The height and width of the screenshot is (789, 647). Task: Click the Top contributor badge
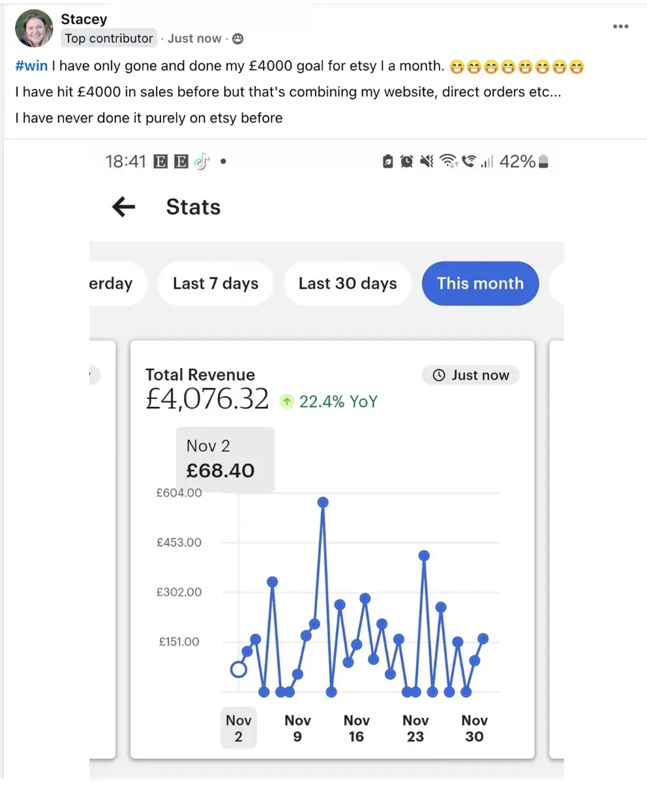[109, 38]
